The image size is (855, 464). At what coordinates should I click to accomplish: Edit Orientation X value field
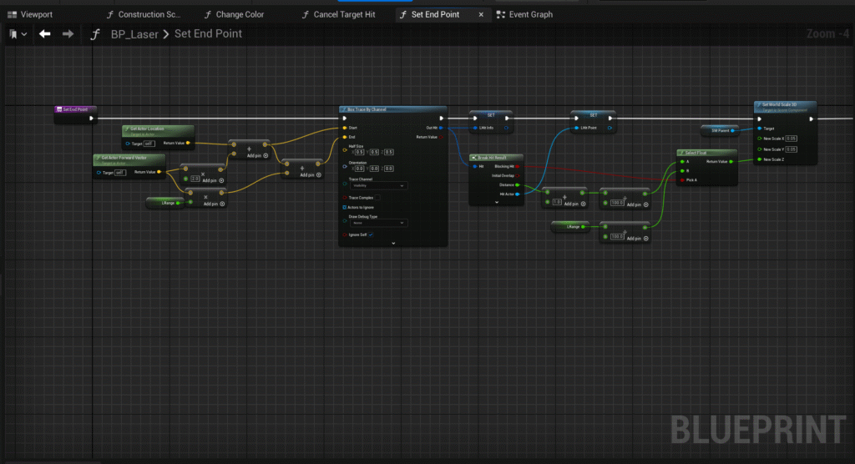pos(359,169)
